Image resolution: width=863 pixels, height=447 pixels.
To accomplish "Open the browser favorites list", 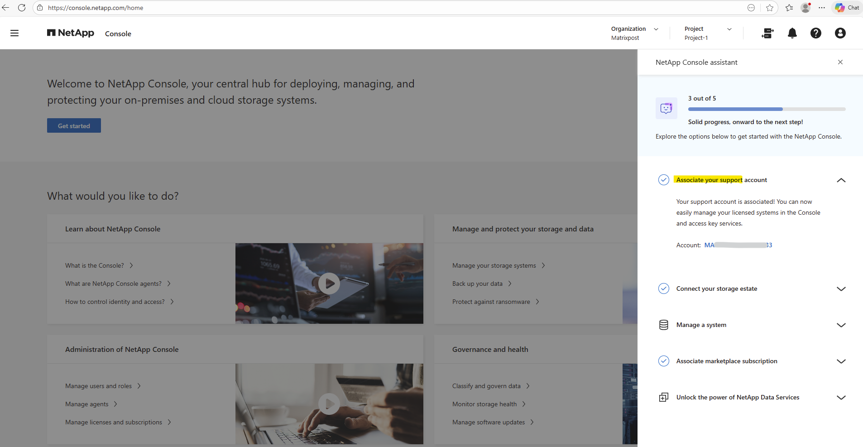I will click(789, 8).
